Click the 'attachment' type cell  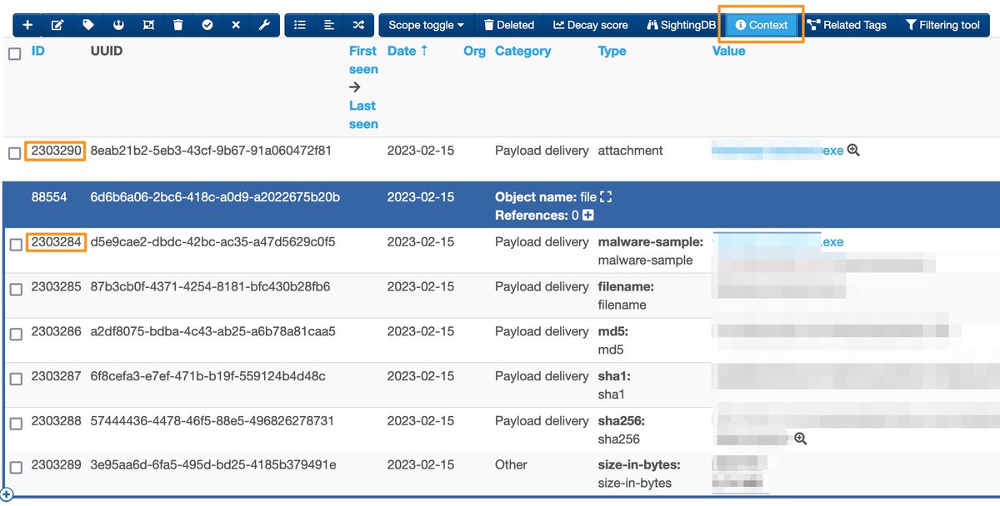[x=631, y=151]
